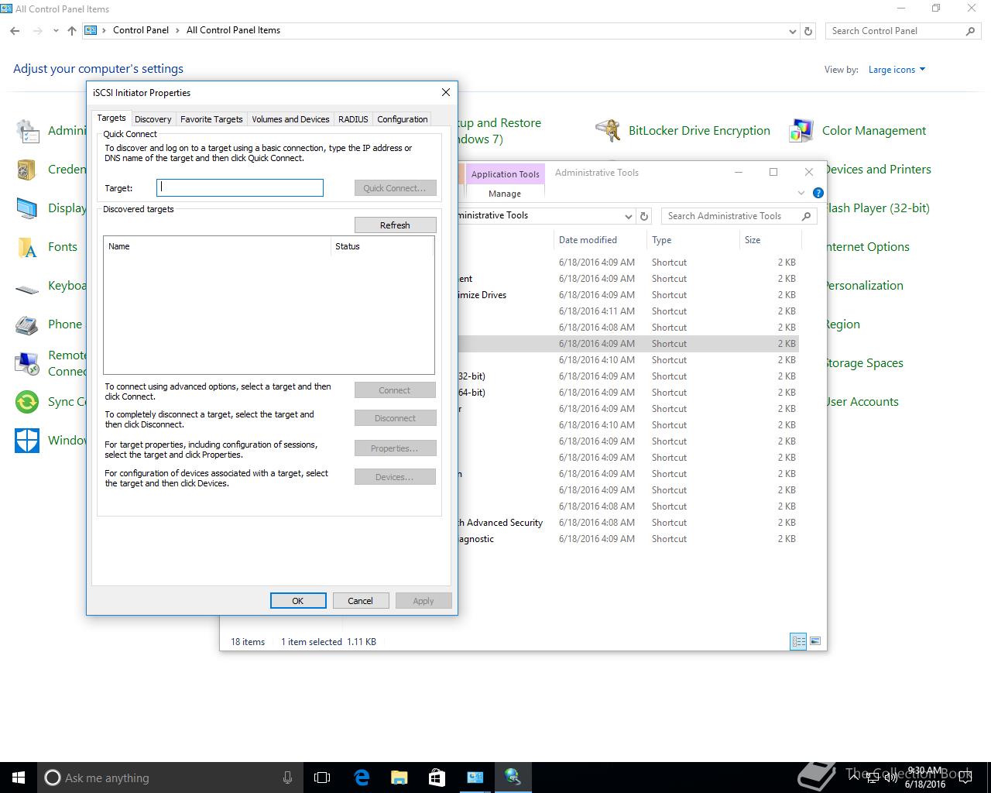Launch Microsoft Edge from the taskbar
Viewport: 991px width, 793px height.
click(x=362, y=778)
